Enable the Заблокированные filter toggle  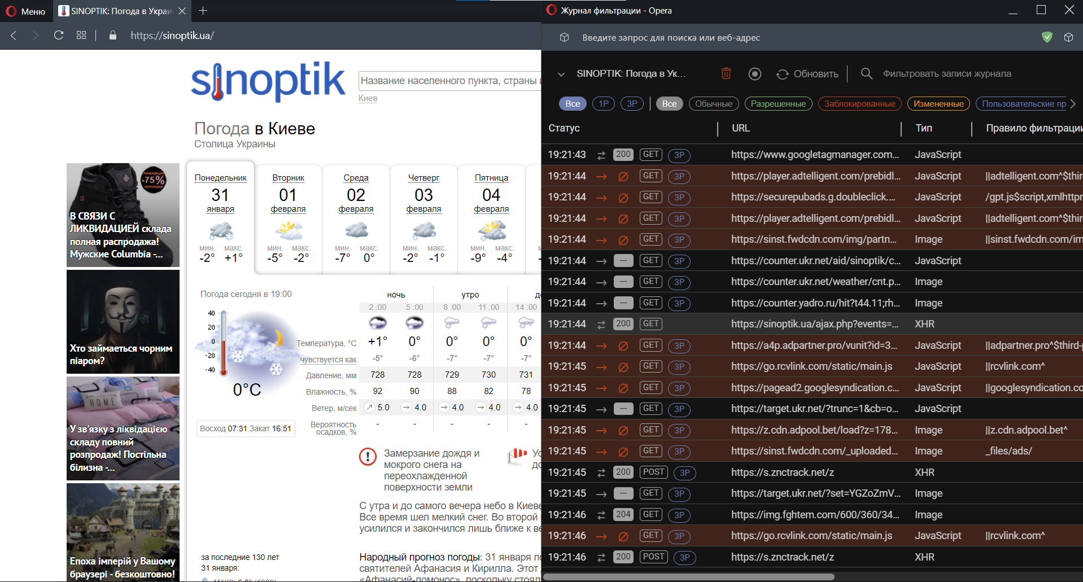tap(859, 103)
